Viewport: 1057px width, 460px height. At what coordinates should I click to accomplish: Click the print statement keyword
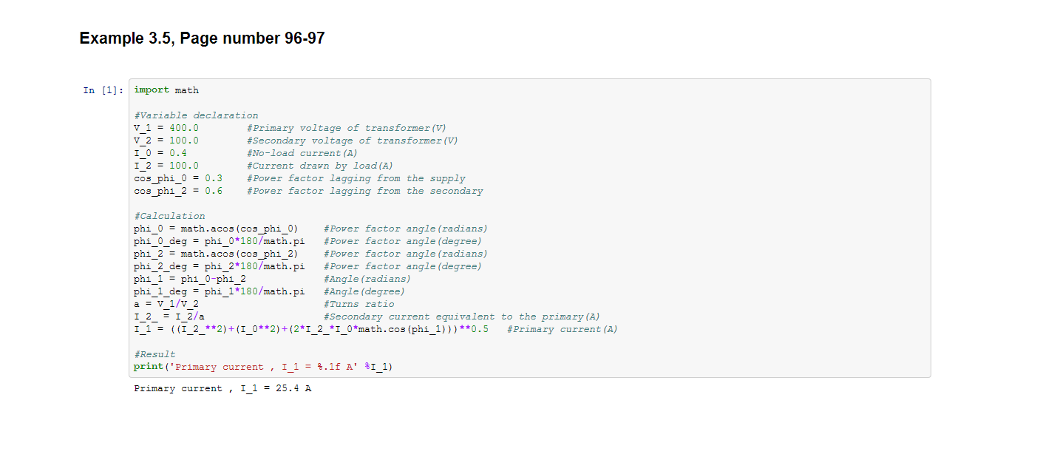pyautogui.click(x=148, y=367)
